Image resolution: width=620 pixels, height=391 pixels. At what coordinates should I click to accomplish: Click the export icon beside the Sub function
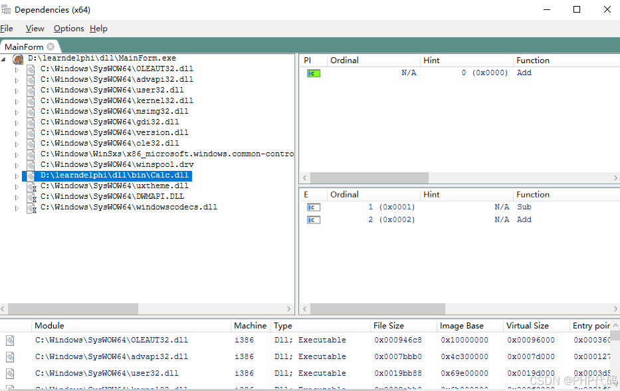312,207
